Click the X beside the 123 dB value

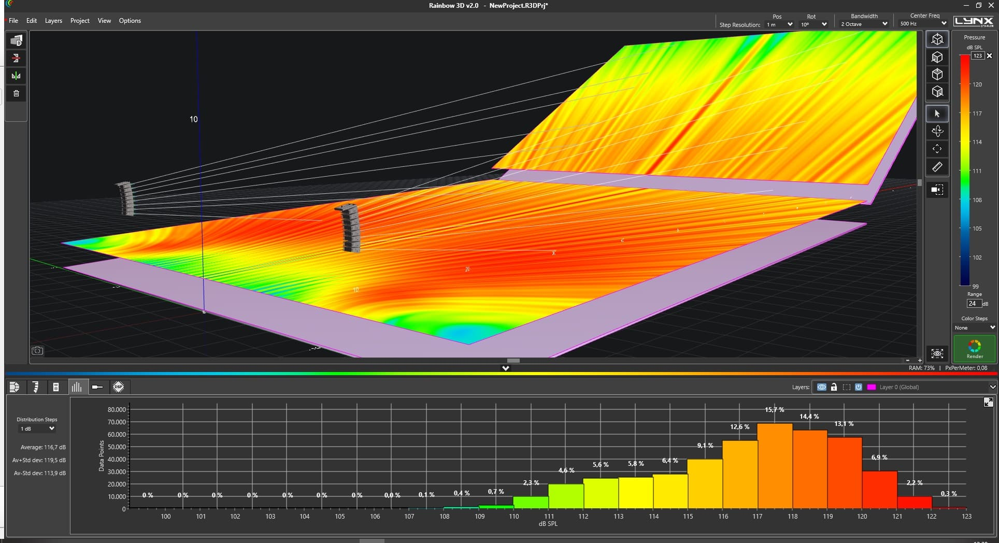[989, 55]
